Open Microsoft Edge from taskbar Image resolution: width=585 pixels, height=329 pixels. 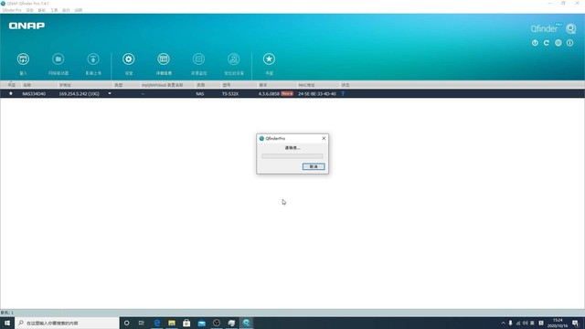(156, 323)
